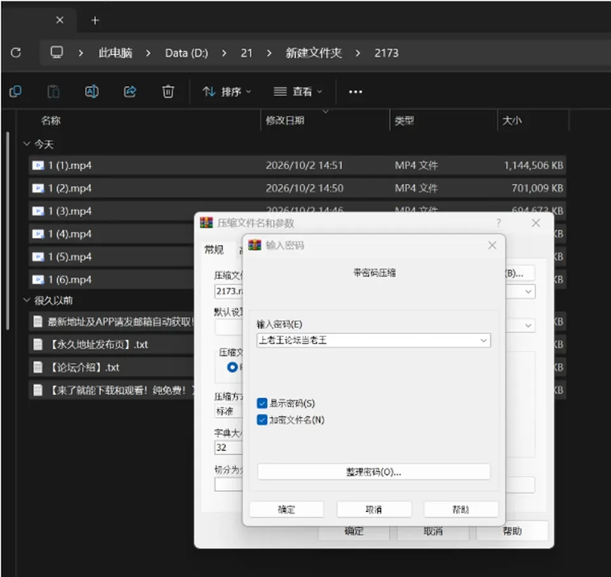This screenshot has width=611, height=577.
Task: Select the radio button under 压缩文件格式
Action: click(x=232, y=367)
